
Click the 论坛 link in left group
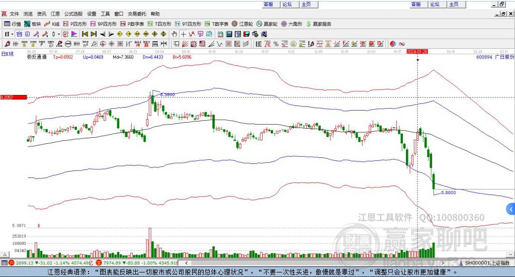[x=287, y=4]
